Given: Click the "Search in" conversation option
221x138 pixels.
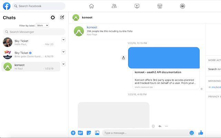Looking at the screenshot, I should (214, 69).
